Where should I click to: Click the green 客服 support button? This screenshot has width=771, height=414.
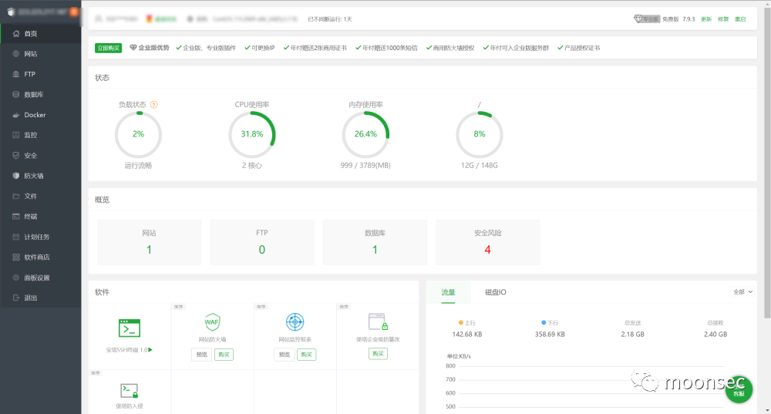tap(739, 389)
